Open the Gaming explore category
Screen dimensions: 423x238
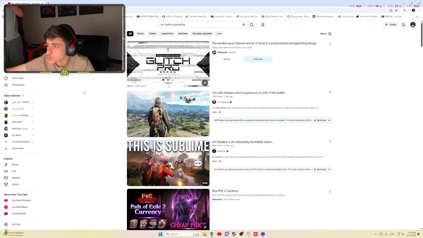(16, 178)
